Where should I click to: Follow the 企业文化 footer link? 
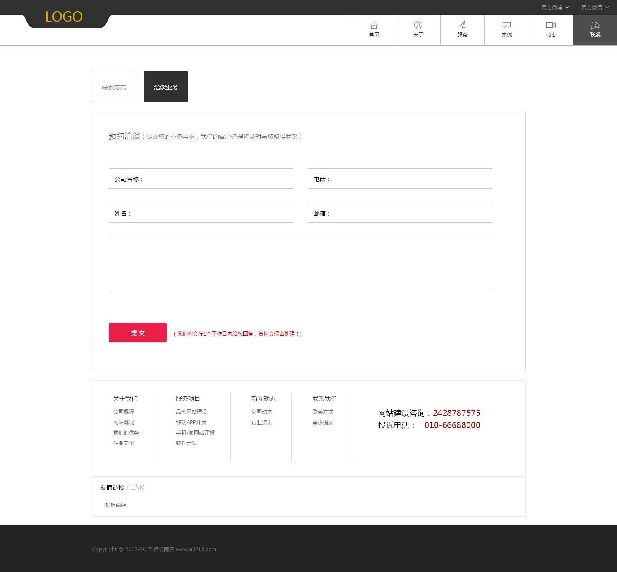pos(124,443)
